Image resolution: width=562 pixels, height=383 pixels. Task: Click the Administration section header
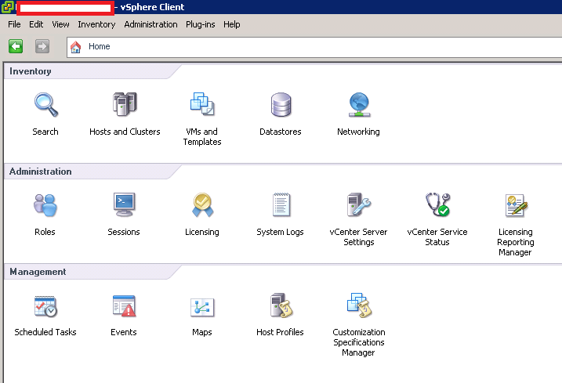point(41,172)
